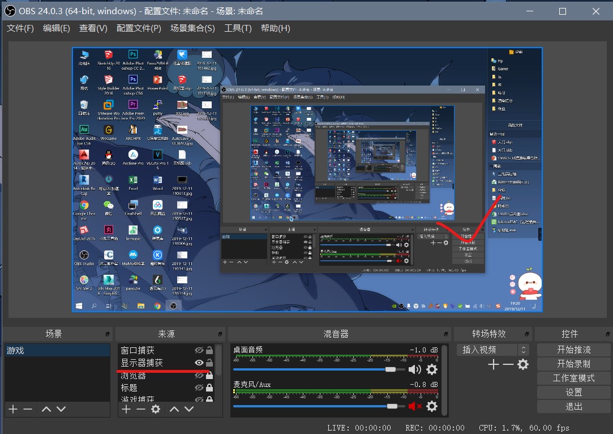
Task: Open the 桌面音频 gear settings
Action: tap(432, 369)
